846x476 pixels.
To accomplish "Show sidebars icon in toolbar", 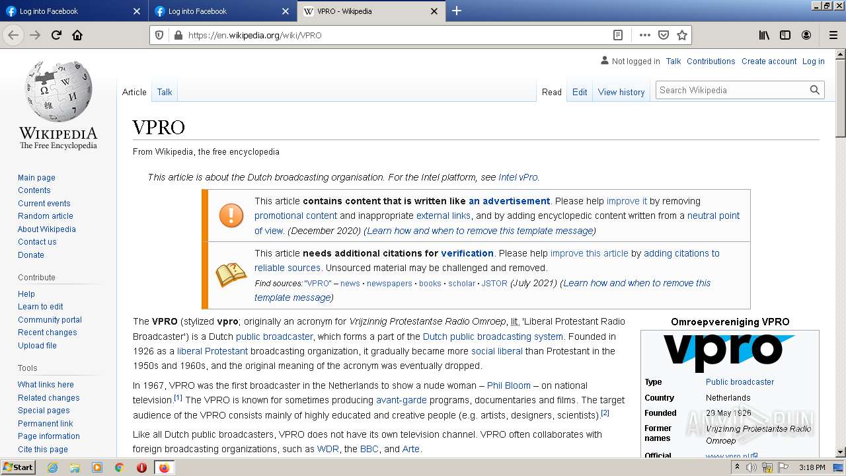I will (x=785, y=35).
